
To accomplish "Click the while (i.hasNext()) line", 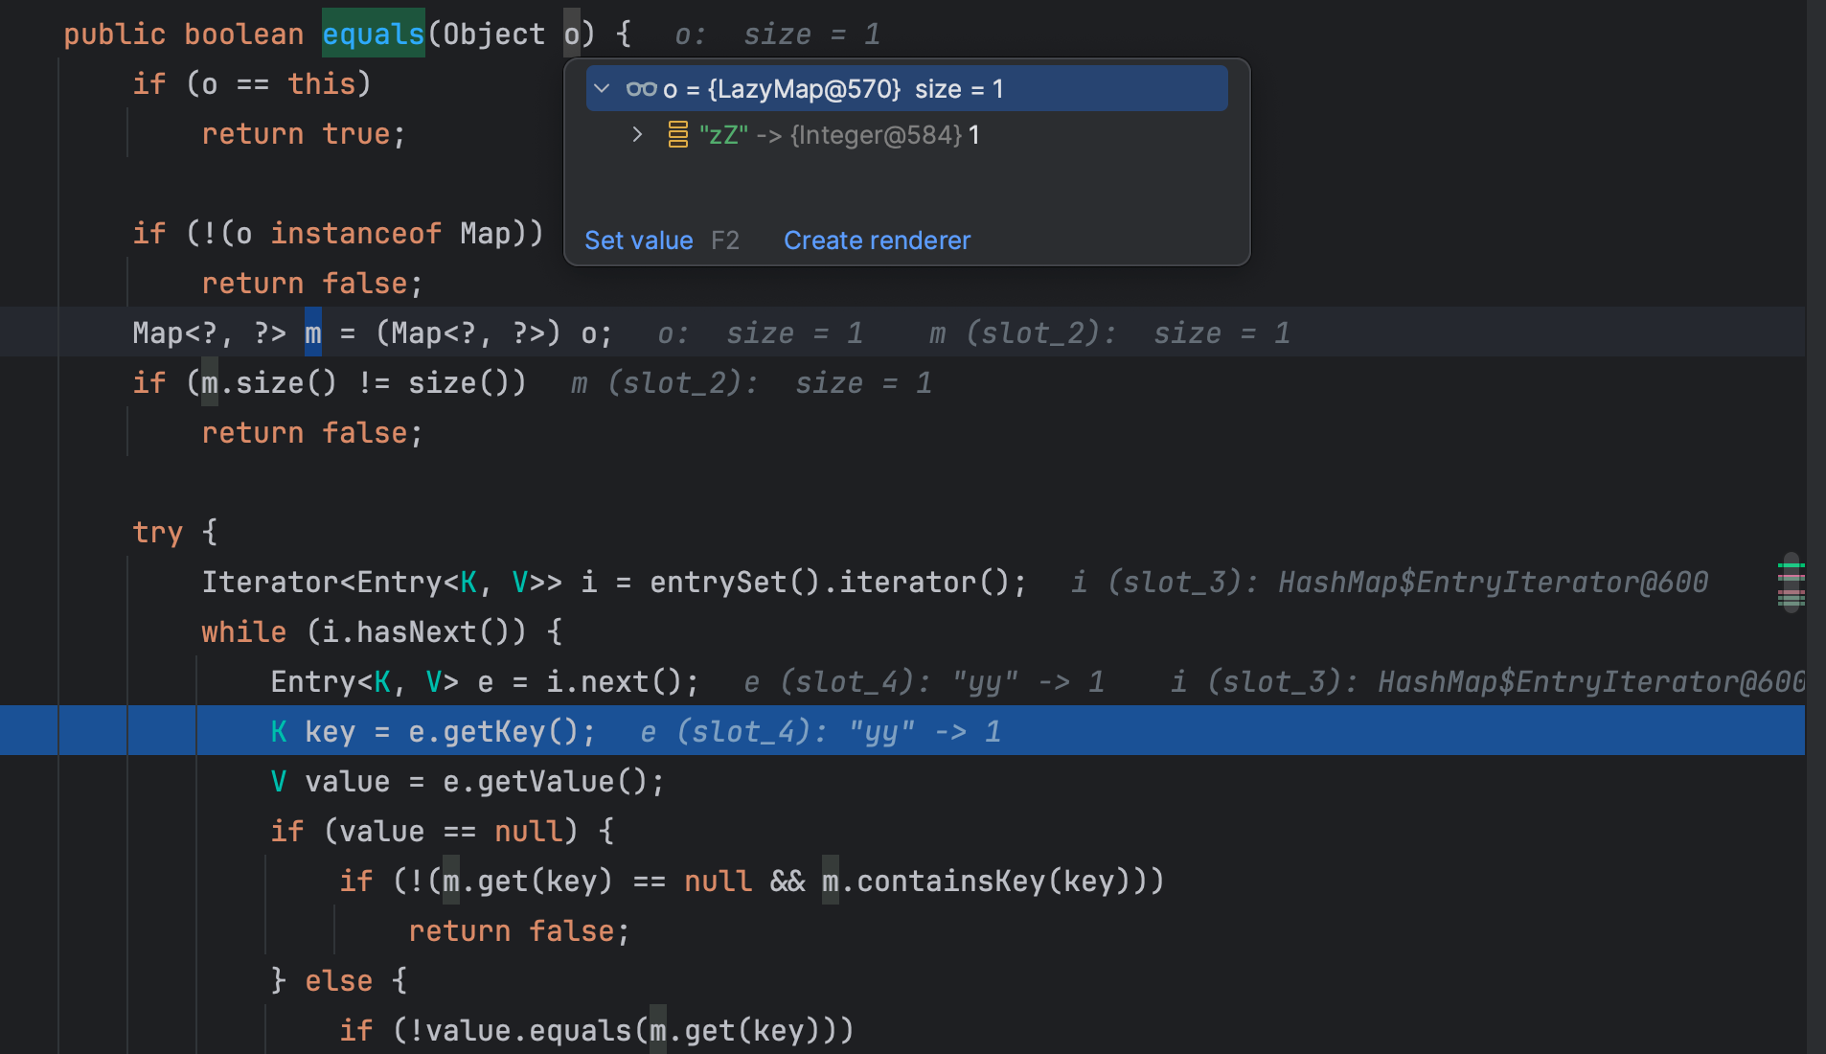I will [x=382, y=631].
